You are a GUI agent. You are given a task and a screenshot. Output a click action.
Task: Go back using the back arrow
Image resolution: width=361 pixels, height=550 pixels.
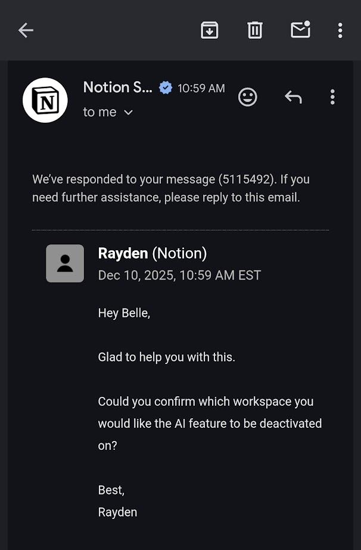(x=26, y=30)
